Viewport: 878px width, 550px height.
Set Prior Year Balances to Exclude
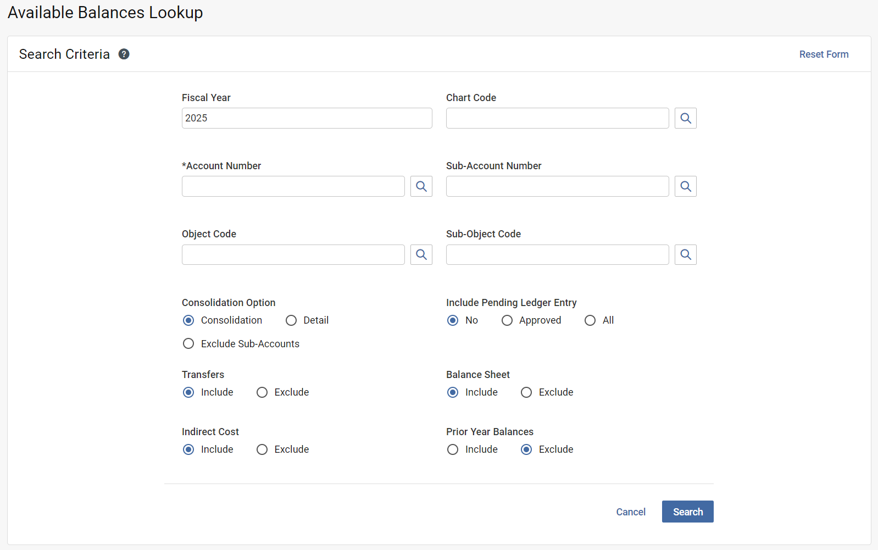(526, 449)
